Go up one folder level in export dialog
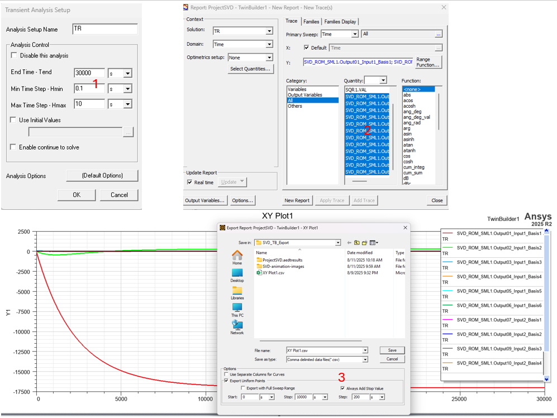Viewport: 557px width, 418px height. click(x=356, y=243)
